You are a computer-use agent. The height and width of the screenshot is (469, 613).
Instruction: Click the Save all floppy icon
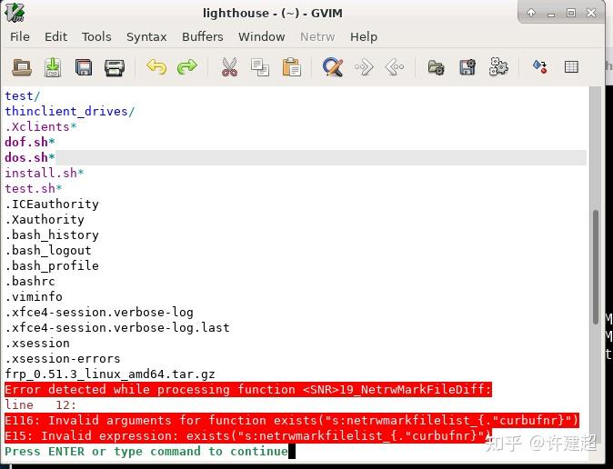(84, 67)
